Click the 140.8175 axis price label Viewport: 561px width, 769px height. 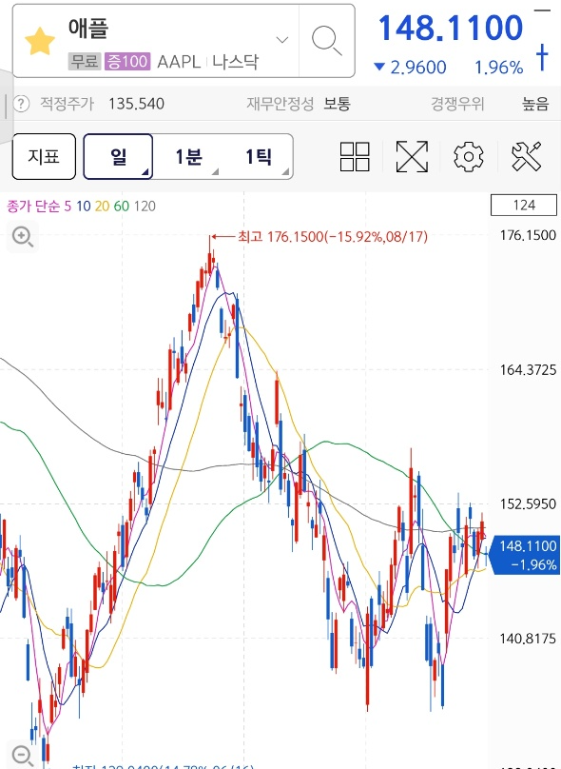528,638
